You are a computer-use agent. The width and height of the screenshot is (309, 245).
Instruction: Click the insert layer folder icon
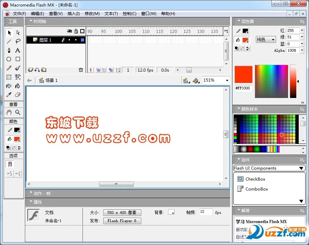pos(44,70)
